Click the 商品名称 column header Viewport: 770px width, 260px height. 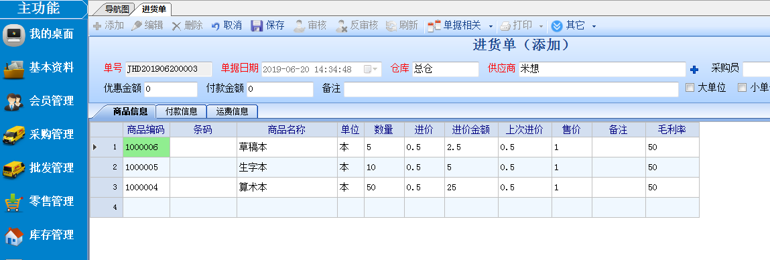coord(287,130)
